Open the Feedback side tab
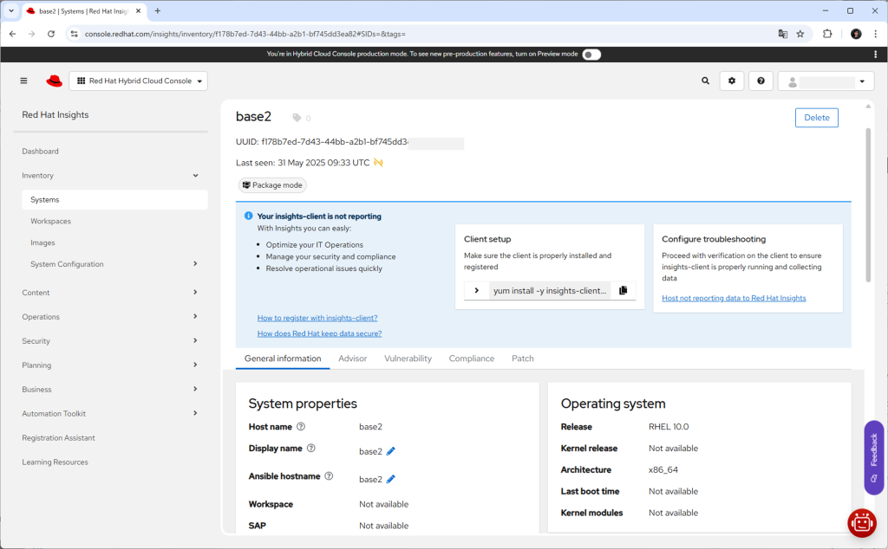The height and width of the screenshot is (549, 888). point(873,457)
